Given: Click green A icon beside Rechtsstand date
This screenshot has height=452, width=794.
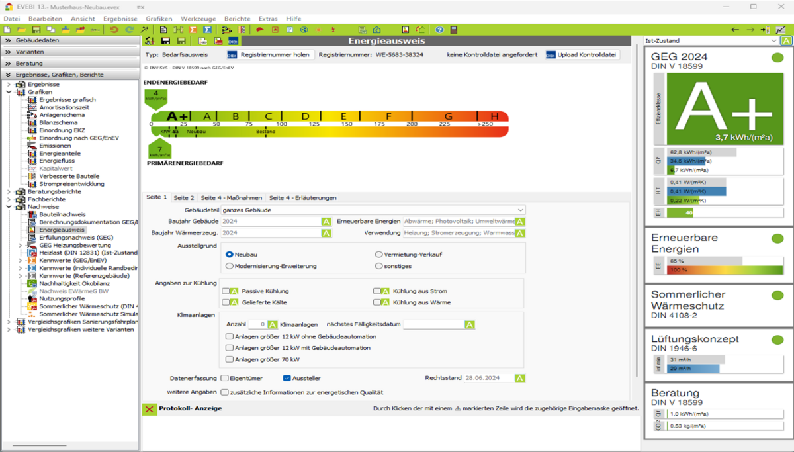Looking at the screenshot, I should click(x=520, y=378).
